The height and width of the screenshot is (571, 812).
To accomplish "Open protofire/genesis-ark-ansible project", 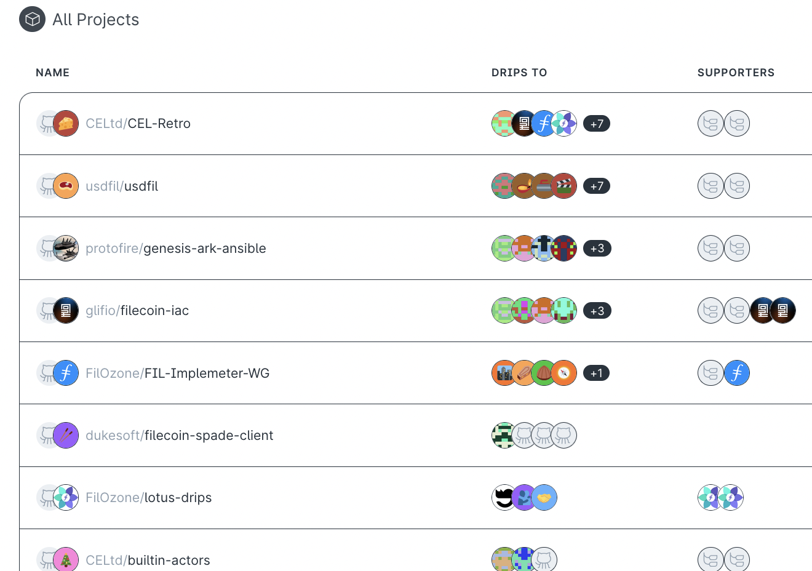I will click(x=175, y=249).
